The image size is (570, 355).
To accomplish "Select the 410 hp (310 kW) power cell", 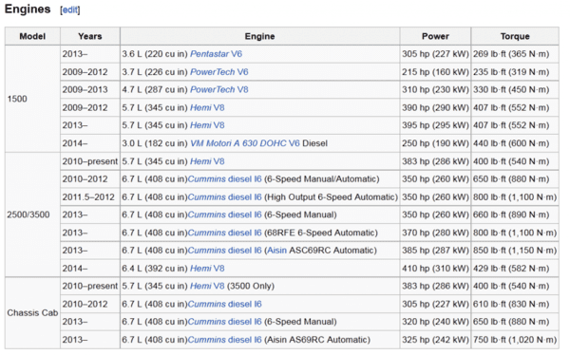I will [435, 269].
